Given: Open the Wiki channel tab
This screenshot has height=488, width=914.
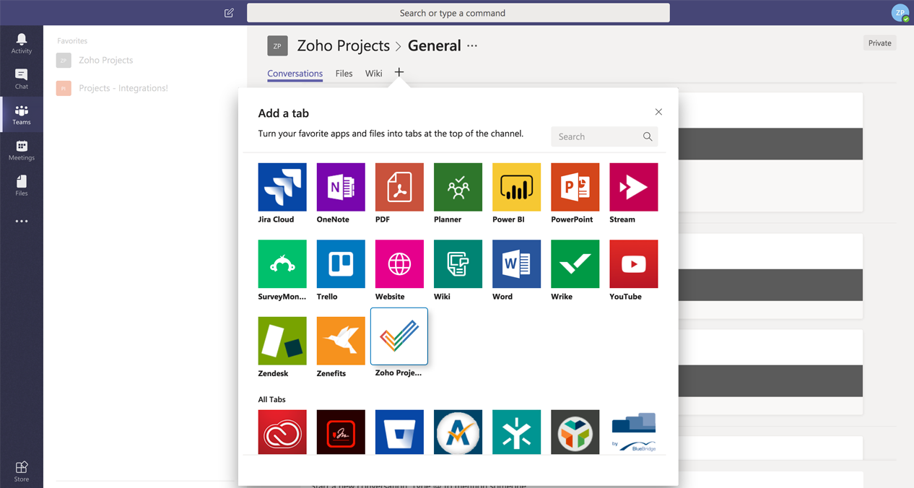Looking at the screenshot, I should [373, 74].
